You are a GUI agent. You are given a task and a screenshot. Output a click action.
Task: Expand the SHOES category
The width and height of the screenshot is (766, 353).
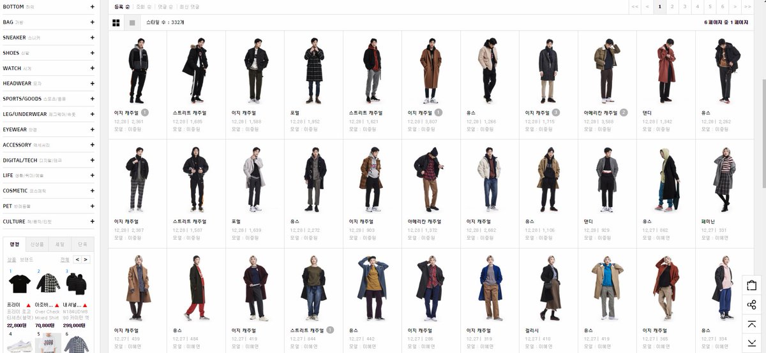(92, 53)
